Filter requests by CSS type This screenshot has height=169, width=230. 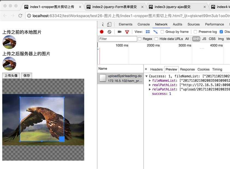(212, 39)
